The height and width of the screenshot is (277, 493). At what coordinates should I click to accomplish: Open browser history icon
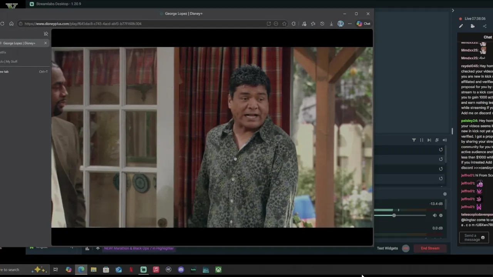(x=322, y=24)
